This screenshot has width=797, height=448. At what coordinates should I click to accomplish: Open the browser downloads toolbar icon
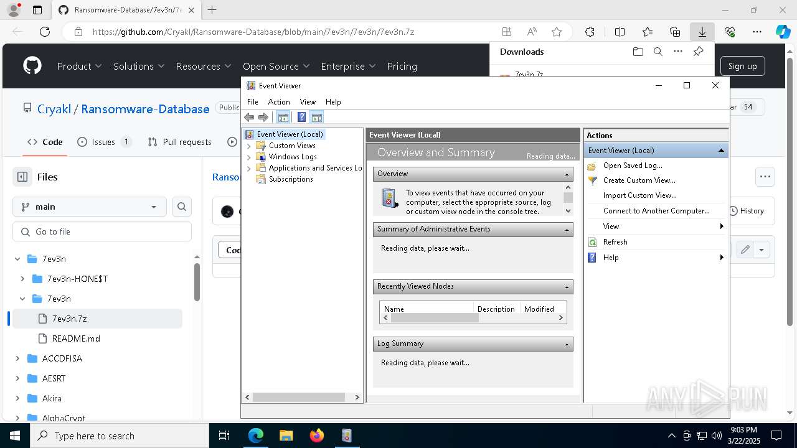(x=702, y=32)
